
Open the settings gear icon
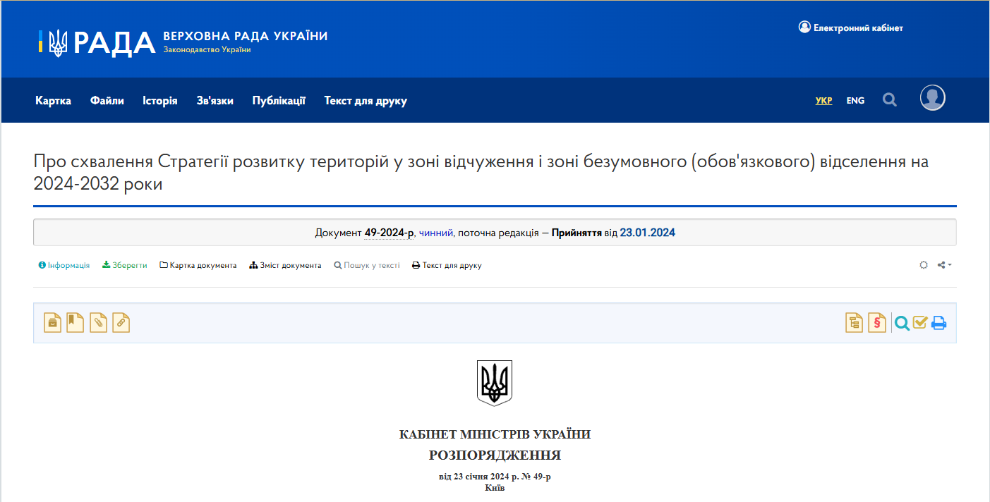tap(924, 264)
